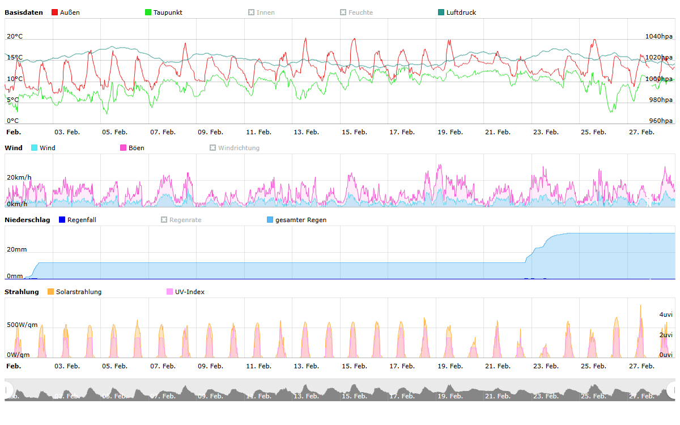This screenshot has height=425, width=680.
Task: Enable the Windrichtung direction series
Action: point(213,148)
